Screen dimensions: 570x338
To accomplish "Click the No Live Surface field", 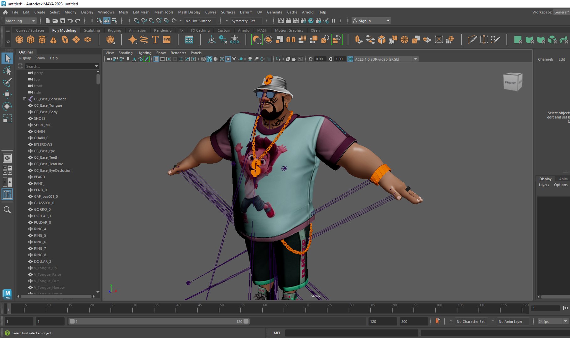I will [199, 21].
